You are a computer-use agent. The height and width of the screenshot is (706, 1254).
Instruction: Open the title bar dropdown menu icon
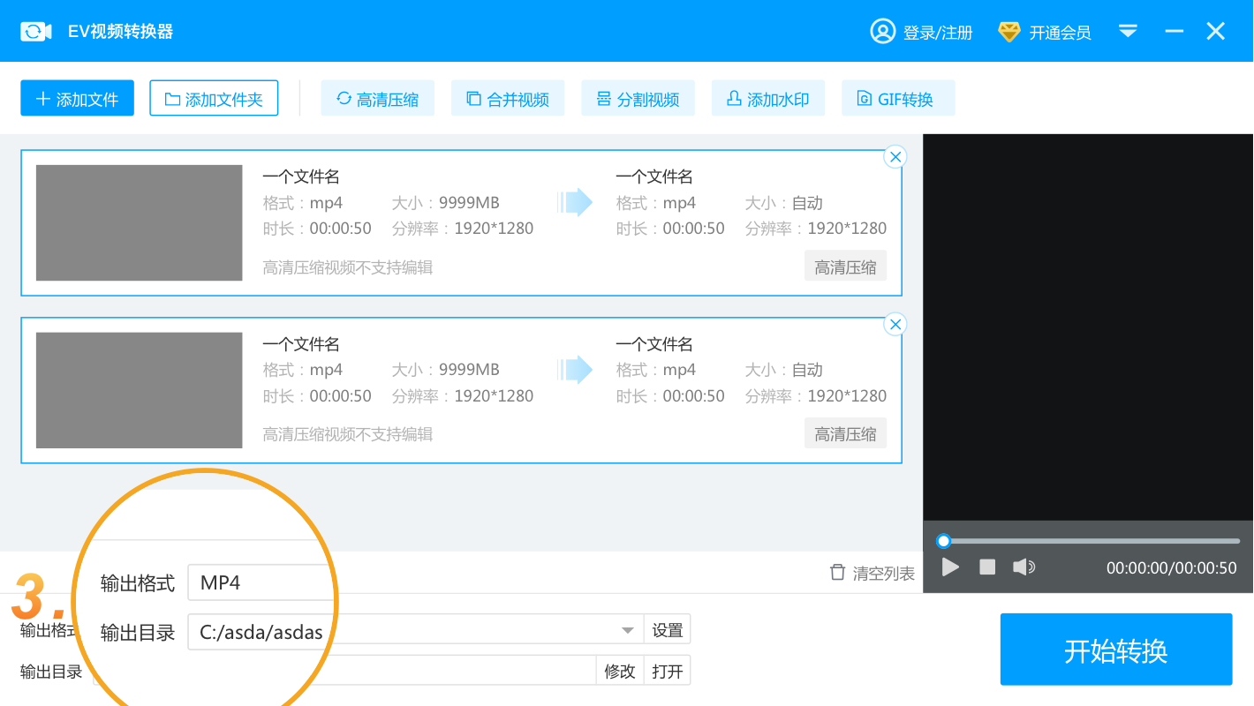click(x=1128, y=32)
